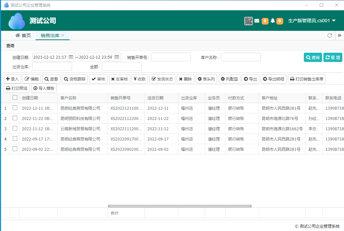Click the 反审核 un-approve button

pyautogui.click(x=120, y=79)
